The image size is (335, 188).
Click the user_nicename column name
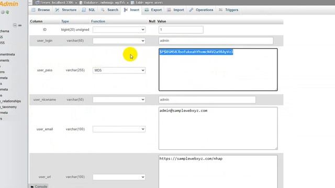(44, 100)
